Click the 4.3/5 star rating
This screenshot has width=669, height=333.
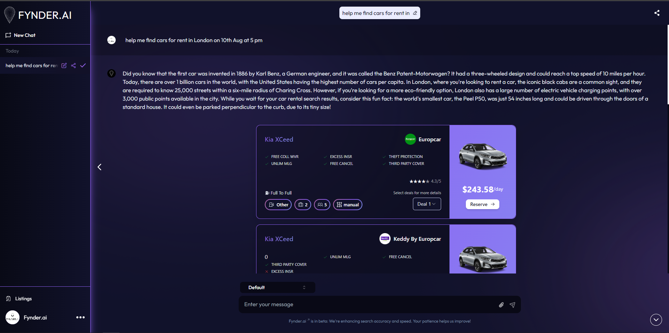[x=425, y=181]
